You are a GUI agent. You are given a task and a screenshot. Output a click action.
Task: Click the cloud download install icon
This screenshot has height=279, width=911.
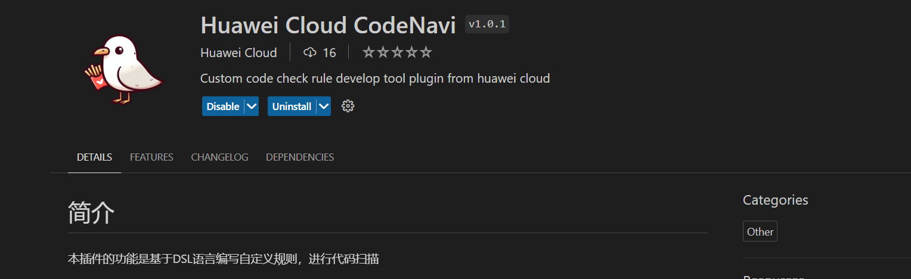(x=309, y=53)
